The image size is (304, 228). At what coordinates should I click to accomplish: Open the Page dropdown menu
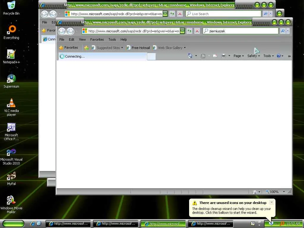(x=239, y=56)
